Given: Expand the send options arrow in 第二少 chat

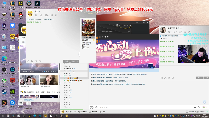Looking at the screenshot, I should coord(78,61).
